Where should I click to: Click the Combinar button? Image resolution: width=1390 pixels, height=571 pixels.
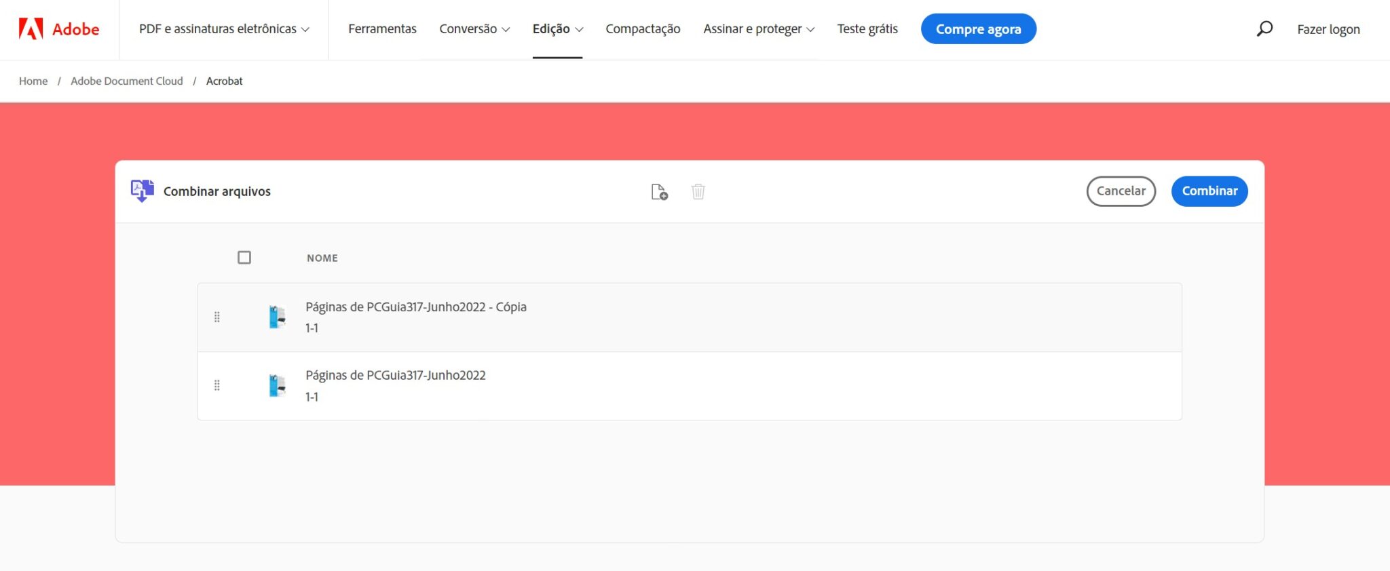(x=1209, y=191)
